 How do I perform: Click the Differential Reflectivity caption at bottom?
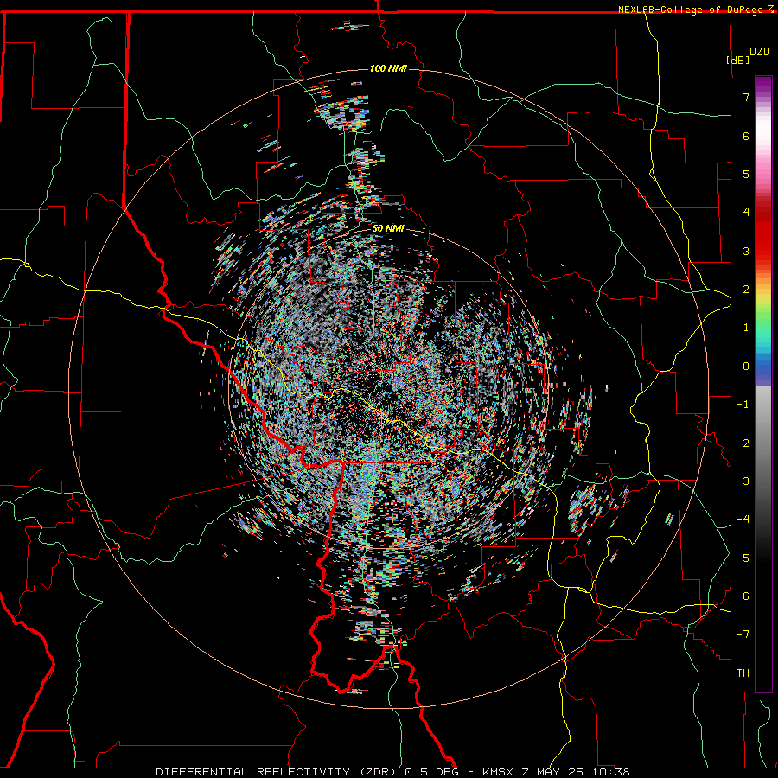pyautogui.click(x=392, y=772)
